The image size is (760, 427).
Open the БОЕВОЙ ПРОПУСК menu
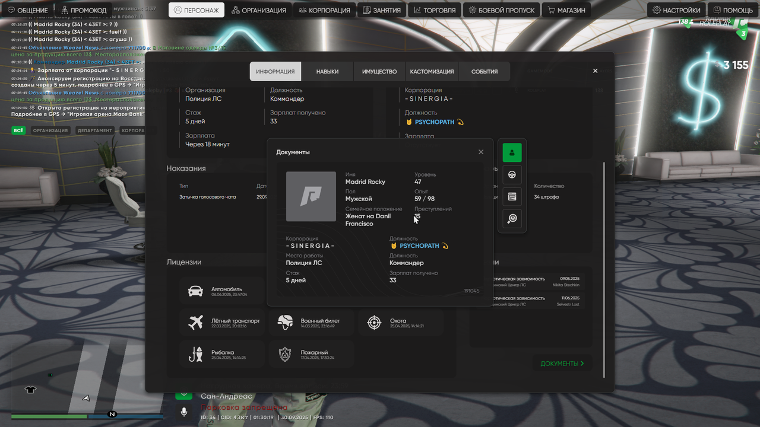[x=502, y=10]
